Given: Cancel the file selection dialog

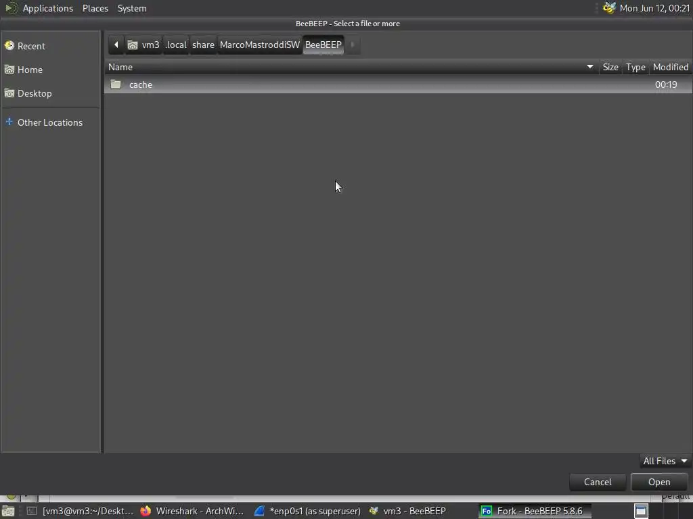Looking at the screenshot, I should point(598,482).
